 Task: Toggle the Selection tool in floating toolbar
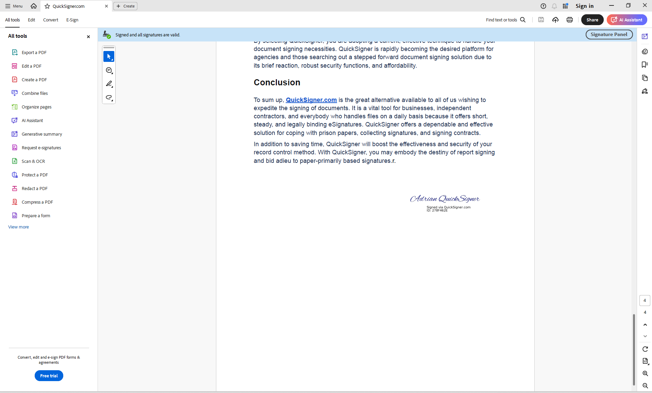pos(109,56)
